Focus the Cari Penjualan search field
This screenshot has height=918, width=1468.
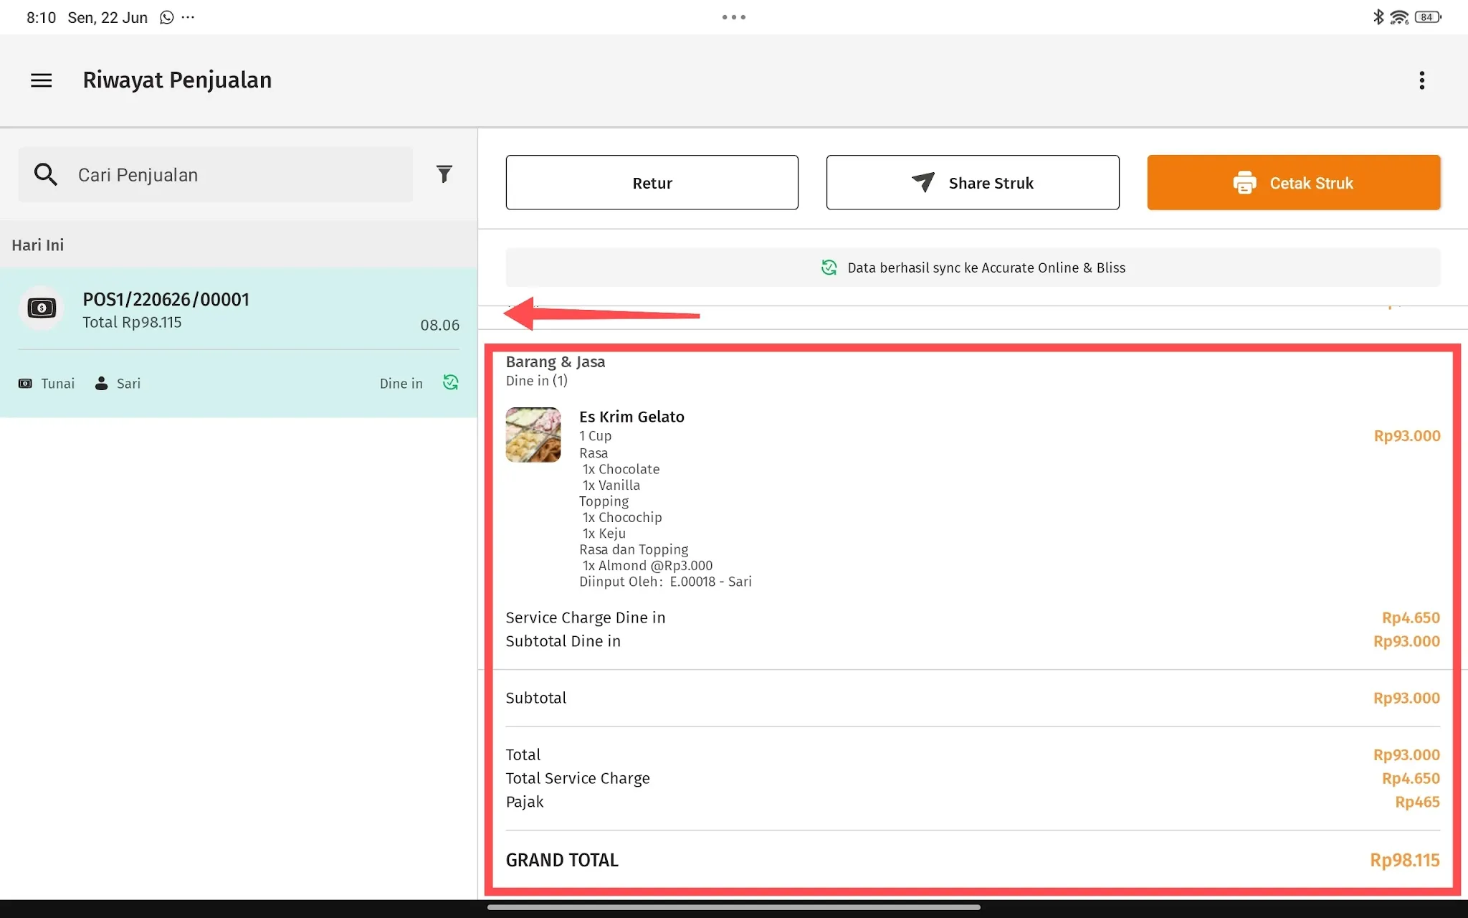tap(216, 174)
